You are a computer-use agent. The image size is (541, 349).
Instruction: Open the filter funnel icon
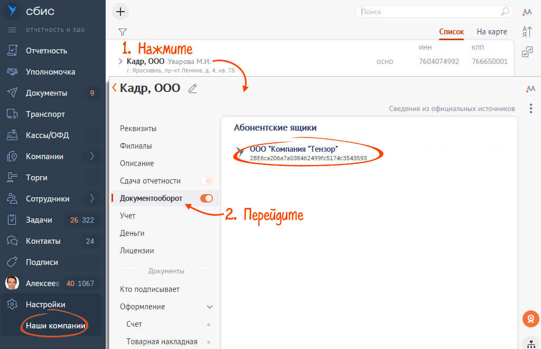point(123,32)
